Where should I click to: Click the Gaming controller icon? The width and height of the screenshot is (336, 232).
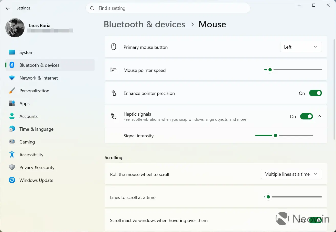[x=12, y=142]
